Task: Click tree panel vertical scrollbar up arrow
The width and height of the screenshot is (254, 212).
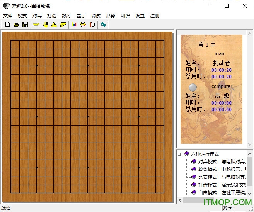Action: tap(249, 154)
